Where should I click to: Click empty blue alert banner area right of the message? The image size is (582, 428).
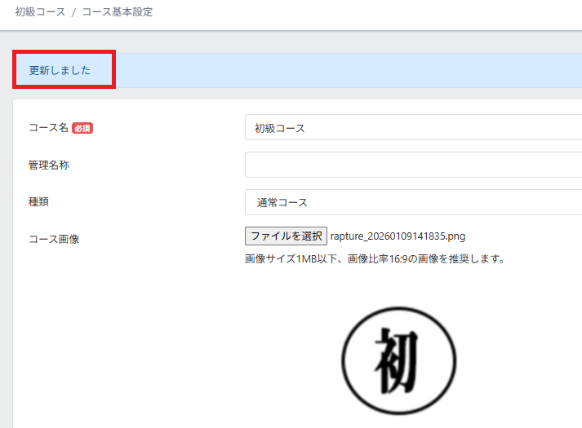(x=343, y=71)
